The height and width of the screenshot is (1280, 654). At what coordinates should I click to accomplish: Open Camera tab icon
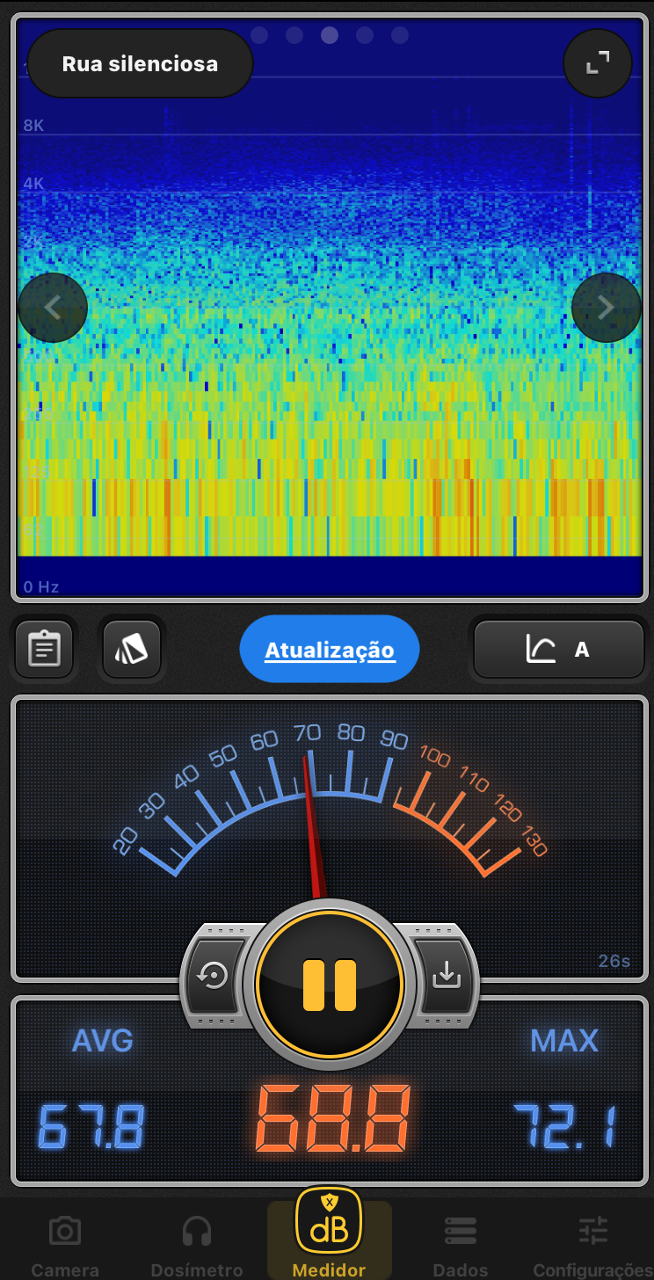click(65, 1231)
